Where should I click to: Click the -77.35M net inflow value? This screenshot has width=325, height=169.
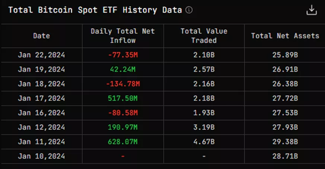click(123, 55)
